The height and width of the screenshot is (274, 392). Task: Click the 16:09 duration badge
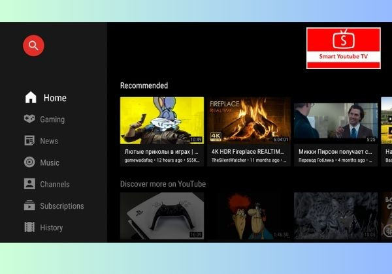196,235
